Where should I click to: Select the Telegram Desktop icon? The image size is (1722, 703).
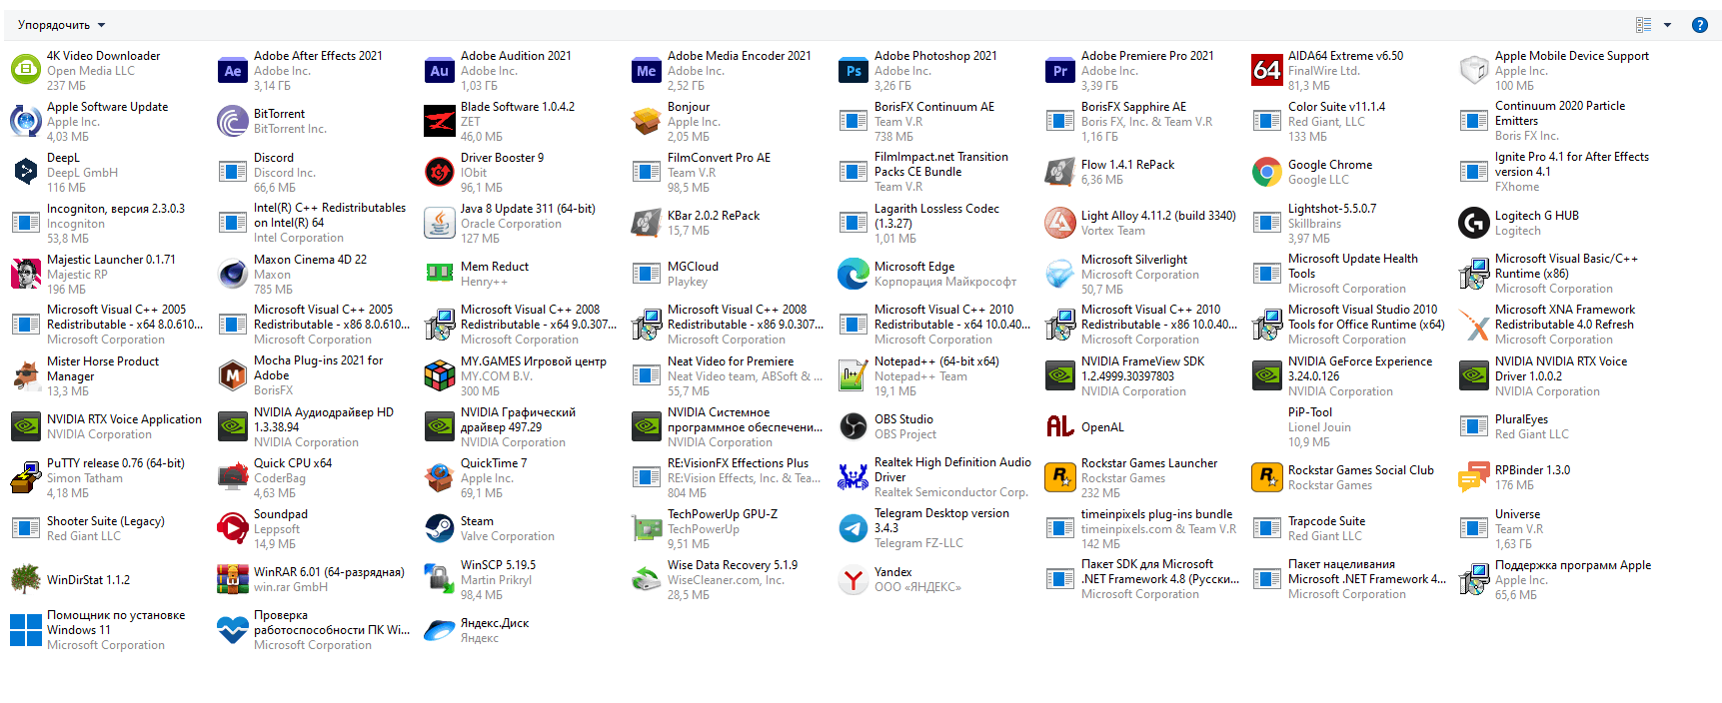tap(853, 528)
